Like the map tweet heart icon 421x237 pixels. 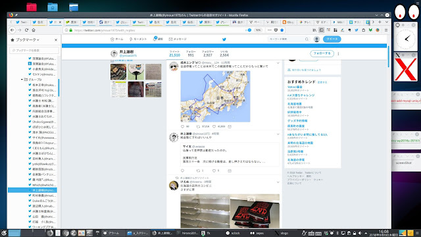tap(214, 126)
